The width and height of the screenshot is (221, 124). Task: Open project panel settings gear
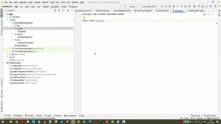coord(68,11)
